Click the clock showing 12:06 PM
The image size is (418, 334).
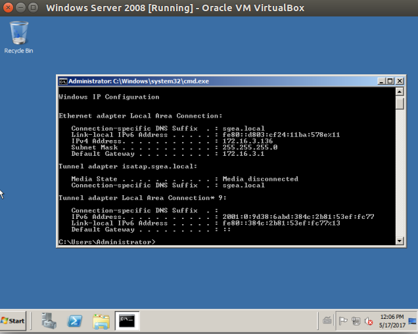point(392,321)
